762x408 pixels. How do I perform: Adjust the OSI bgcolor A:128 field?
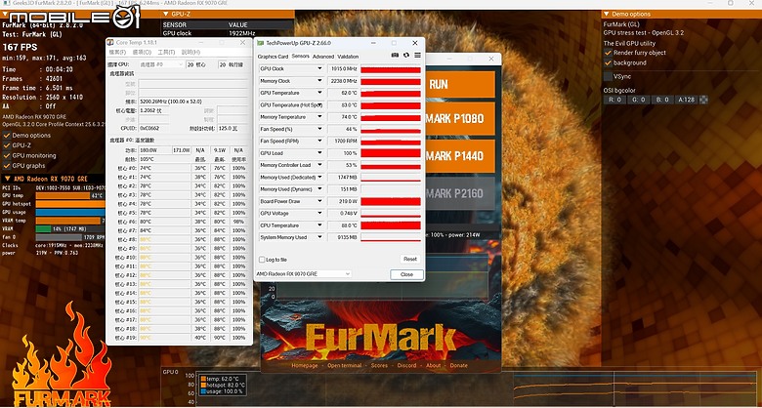coord(687,101)
